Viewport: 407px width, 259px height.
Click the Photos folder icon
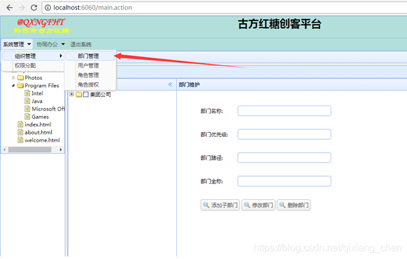coord(20,77)
